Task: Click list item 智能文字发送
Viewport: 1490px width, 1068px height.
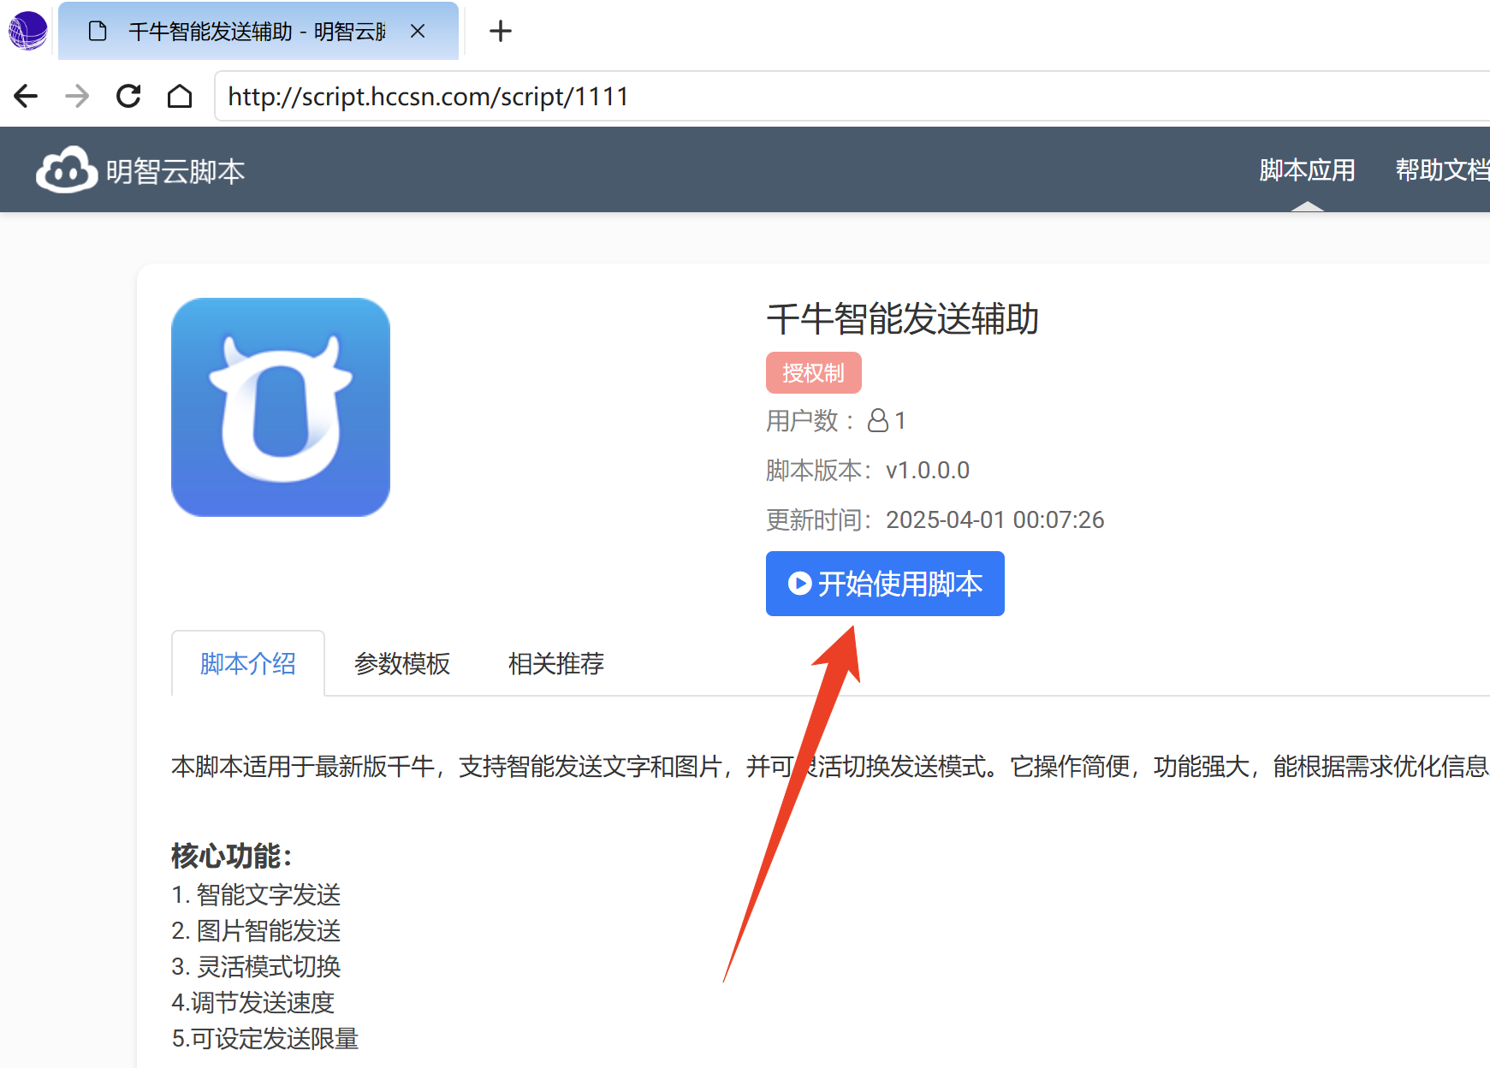Action: pyautogui.click(x=269, y=894)
